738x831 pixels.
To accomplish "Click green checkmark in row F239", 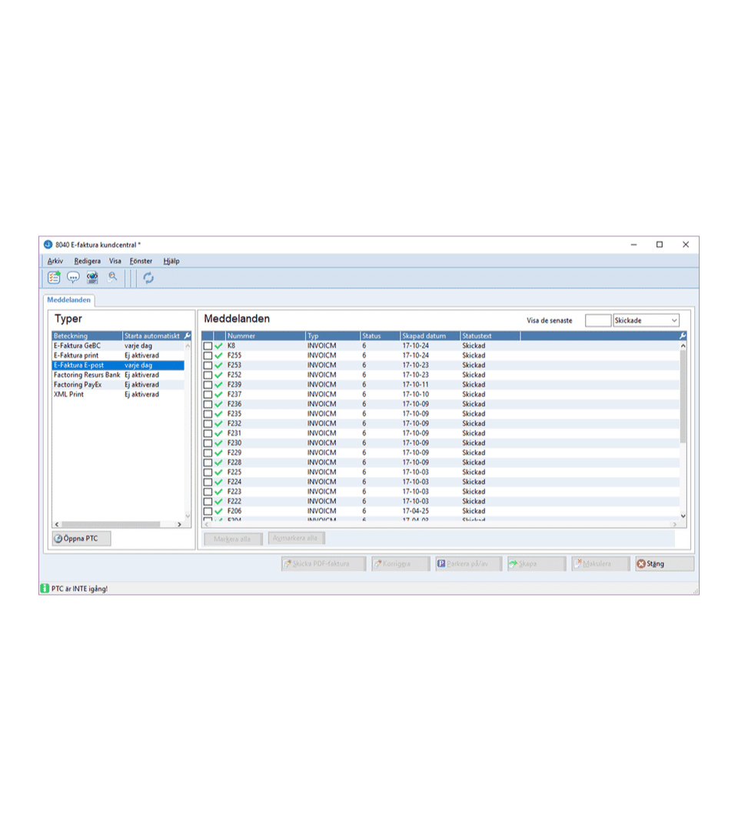I will pyautogui.click(x=218, y=385).
